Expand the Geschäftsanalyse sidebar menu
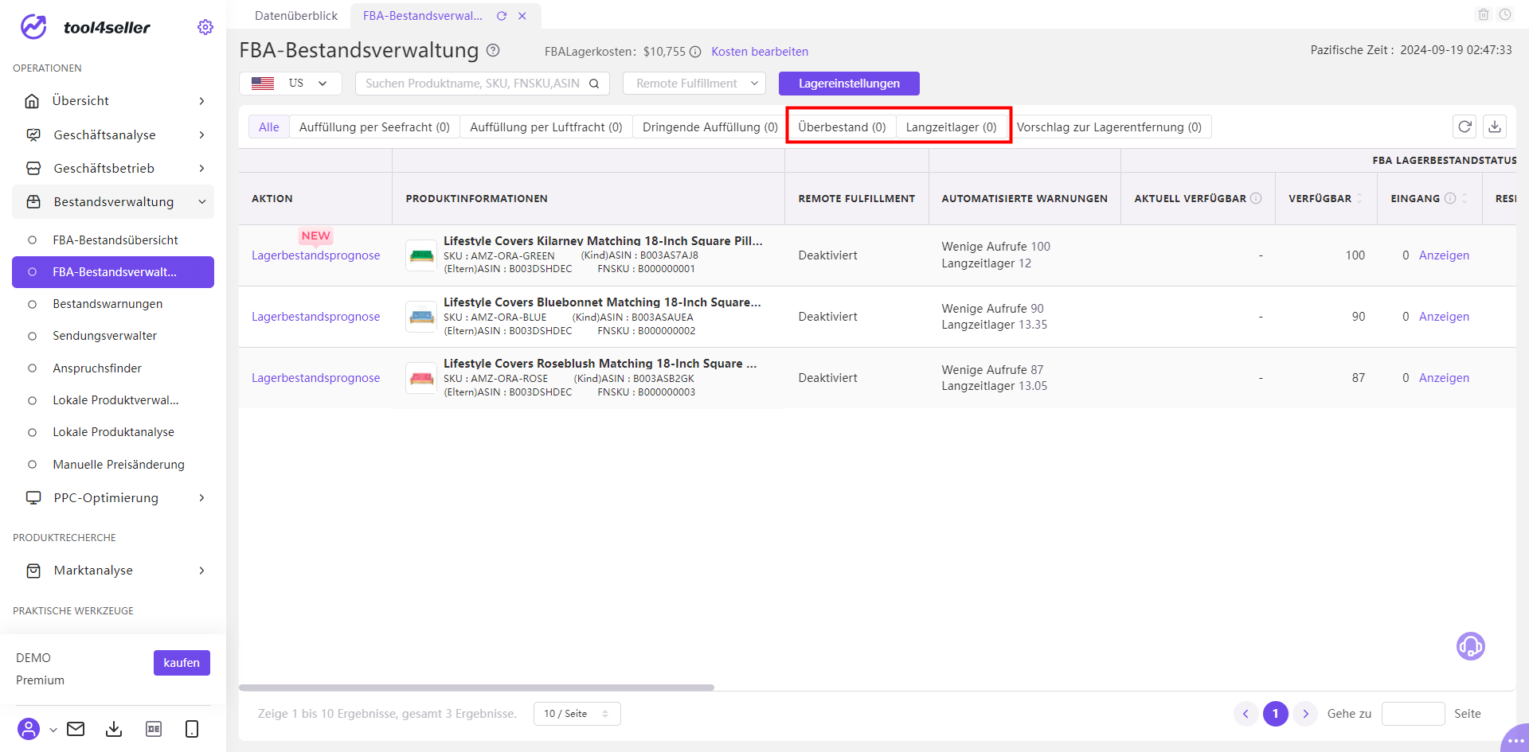The width and height of the screenshot is (1529, 752). point(113,134)
